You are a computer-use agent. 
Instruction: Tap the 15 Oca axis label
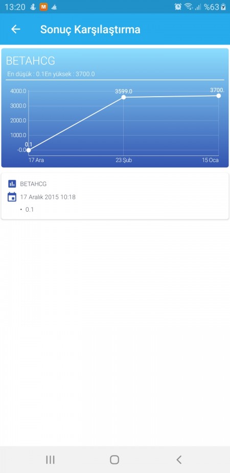(210, 160)
